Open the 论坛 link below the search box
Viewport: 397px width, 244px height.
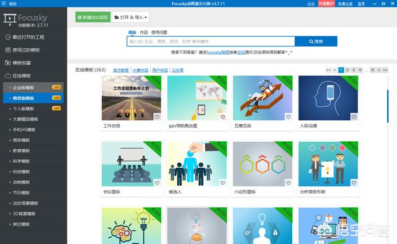pyautogui.click(x=241, y=53)
